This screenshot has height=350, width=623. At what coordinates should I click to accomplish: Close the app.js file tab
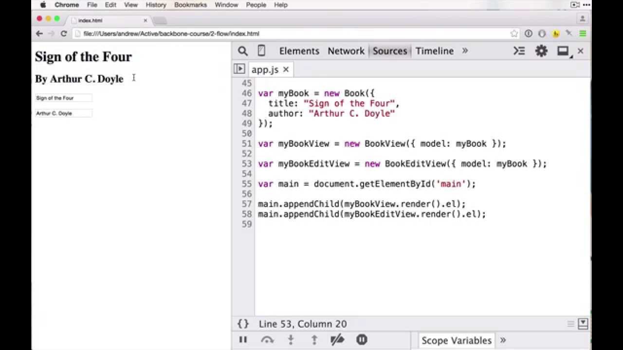(x=286, y=70)
